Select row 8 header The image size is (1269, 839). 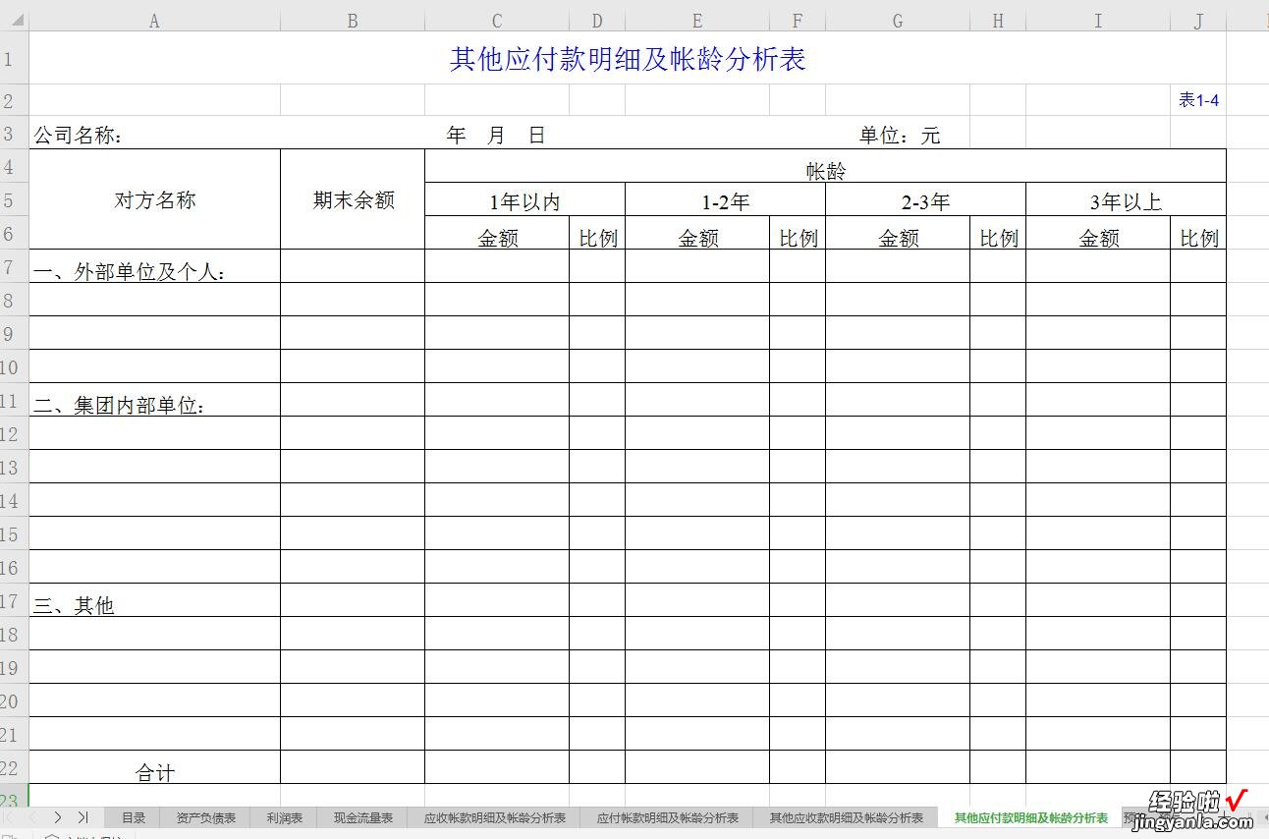click(14, 300)
